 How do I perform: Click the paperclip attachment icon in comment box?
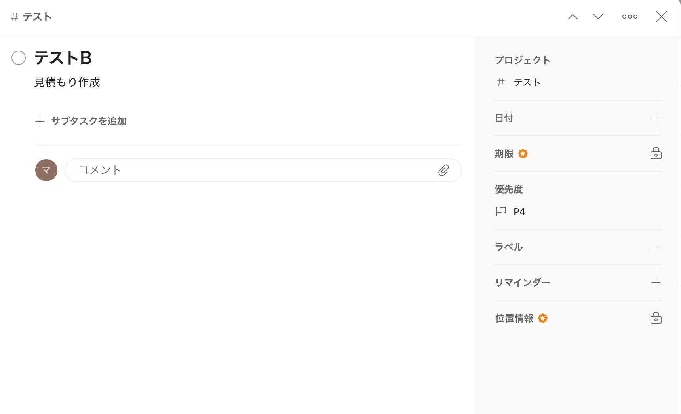click(x=443, y=170)
